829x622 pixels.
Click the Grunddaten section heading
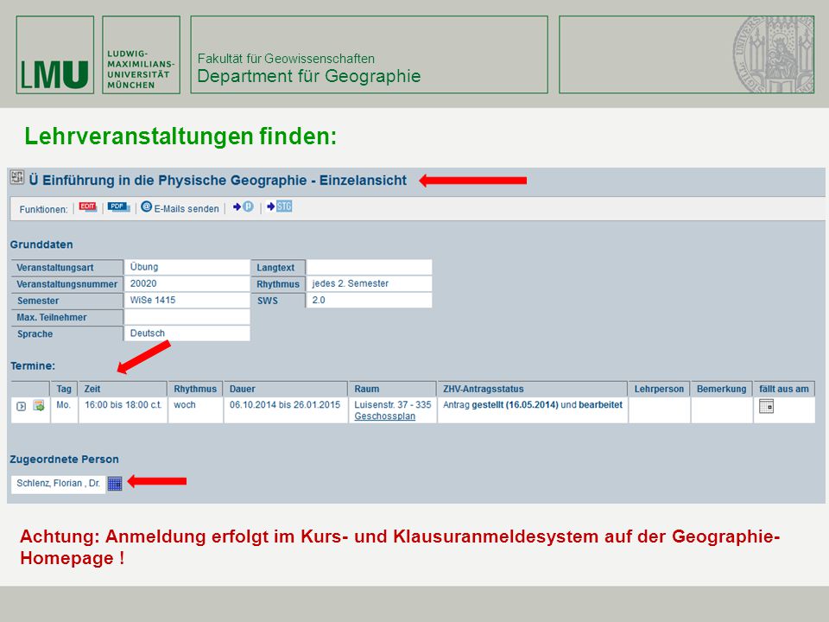coord(41,244)
